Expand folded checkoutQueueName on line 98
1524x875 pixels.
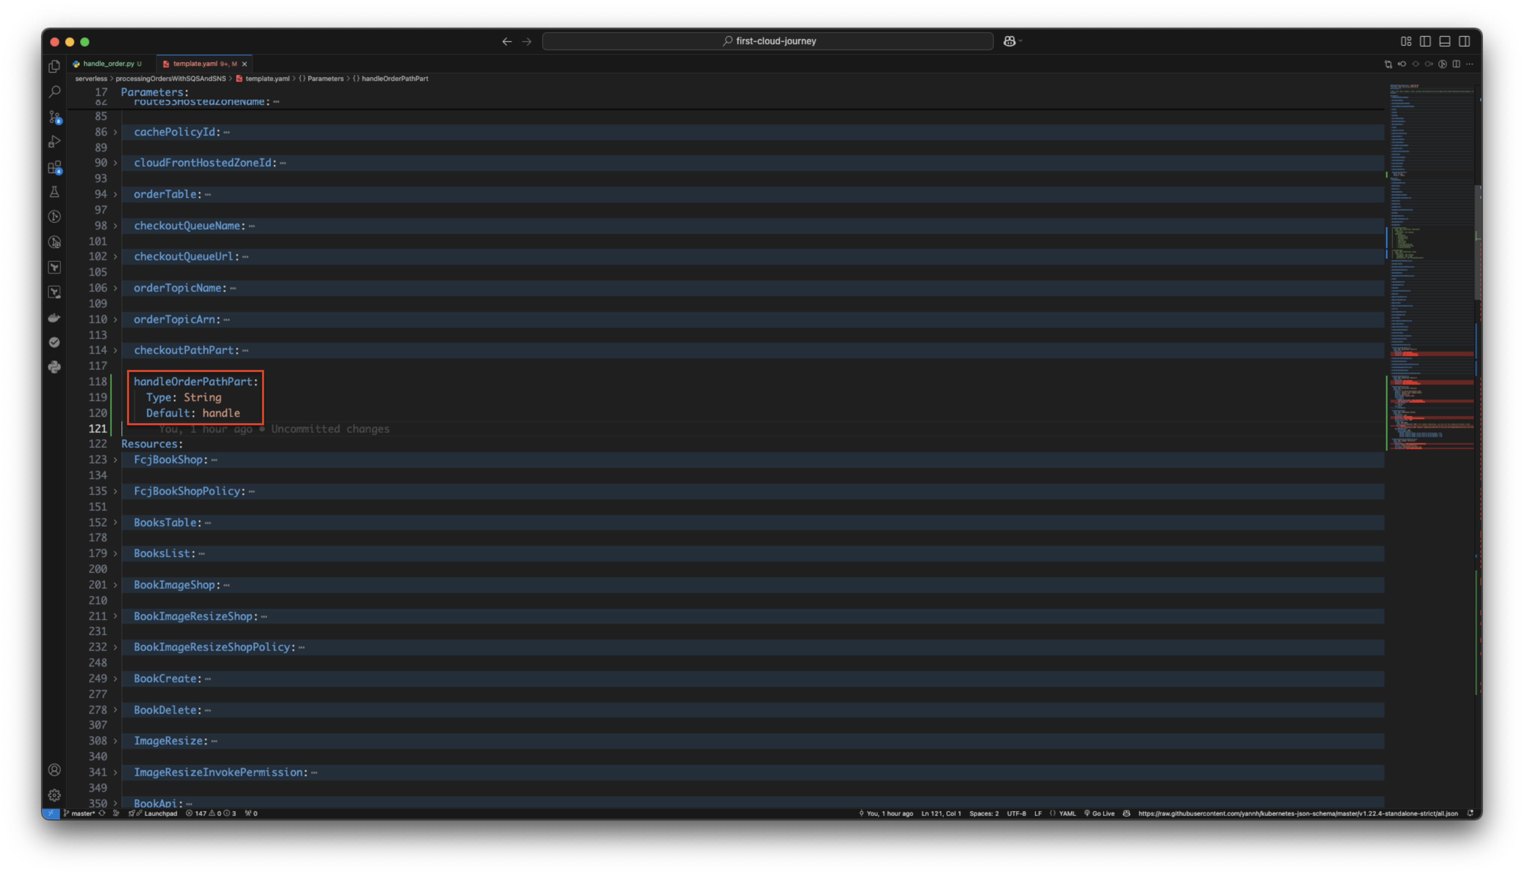point(115,225)
